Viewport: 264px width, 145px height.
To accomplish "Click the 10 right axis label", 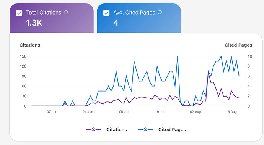I will click(x=250, y=56).
